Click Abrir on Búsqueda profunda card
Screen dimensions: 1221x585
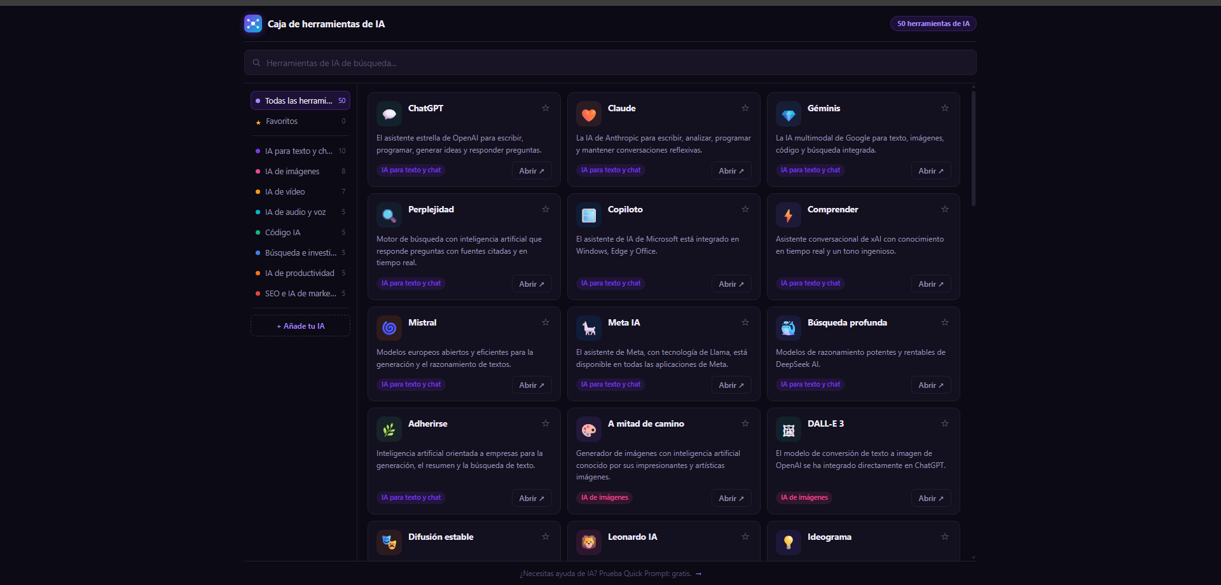pos(931,385)
